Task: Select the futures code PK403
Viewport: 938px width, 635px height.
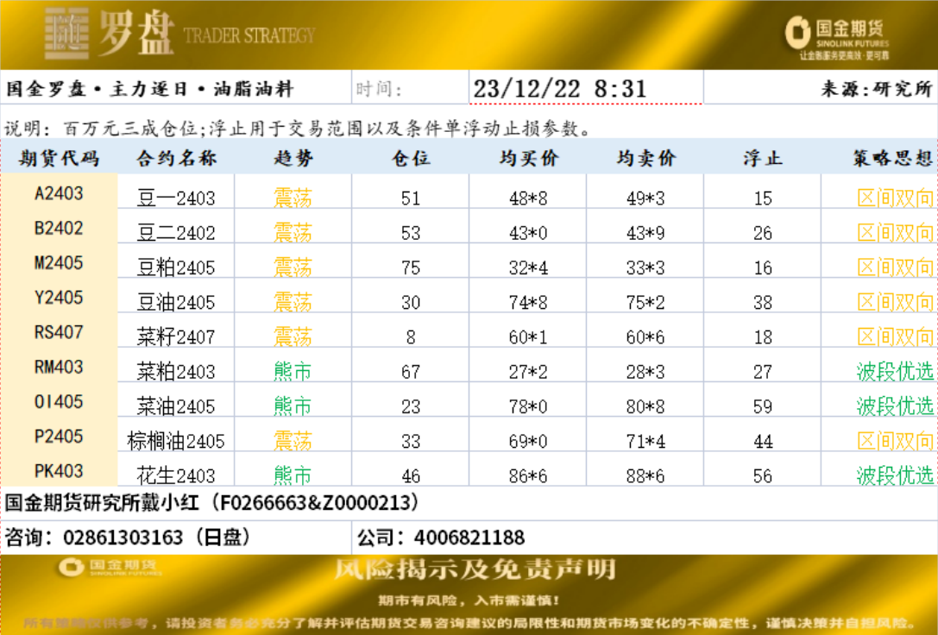Action: pyautogui.click(x=59, y=470)
